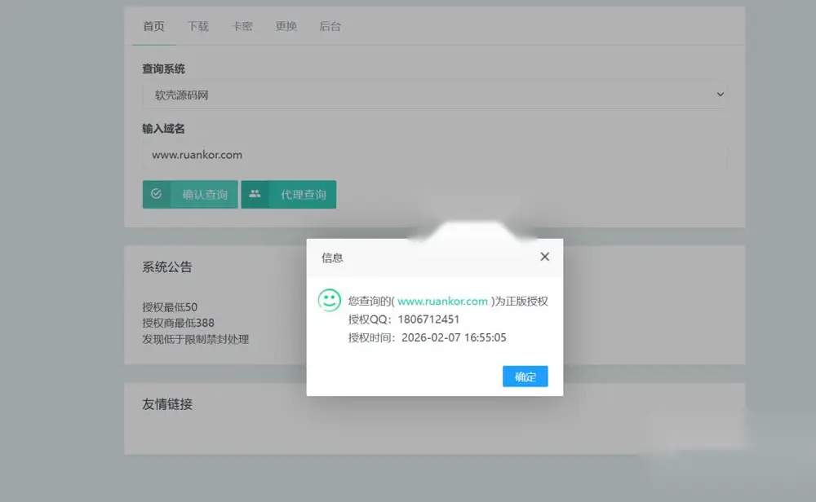Screen dimensions: 816x502
Task: Click the 查询系统 label
Action: (163, 69)
